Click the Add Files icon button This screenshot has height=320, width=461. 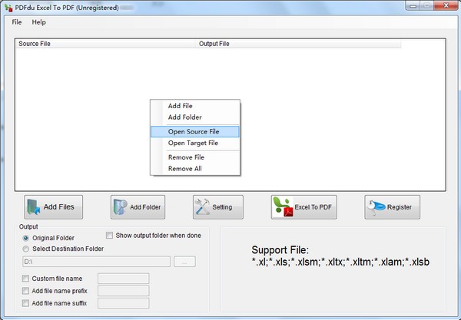point(54,207)
